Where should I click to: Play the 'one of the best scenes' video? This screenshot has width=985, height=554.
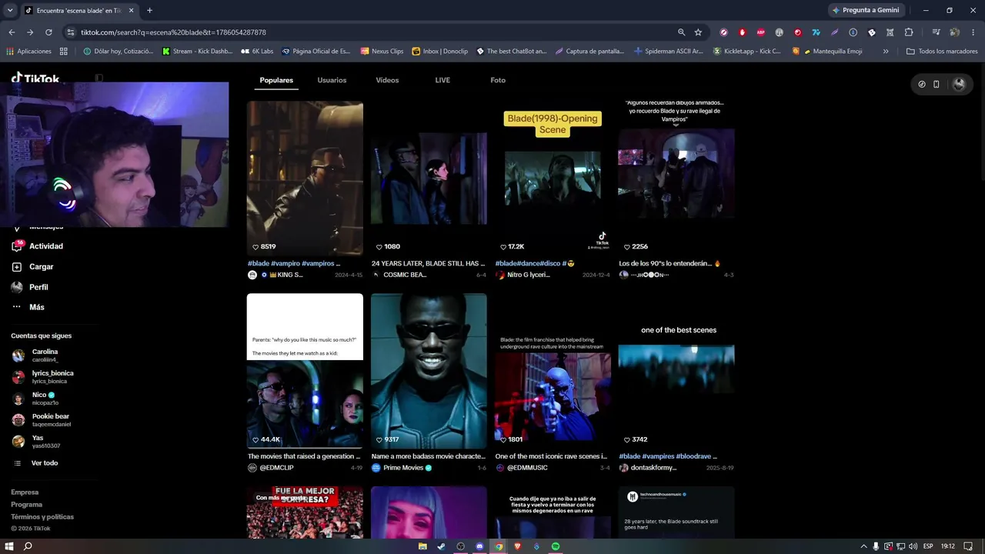click(x=676, y=371)
